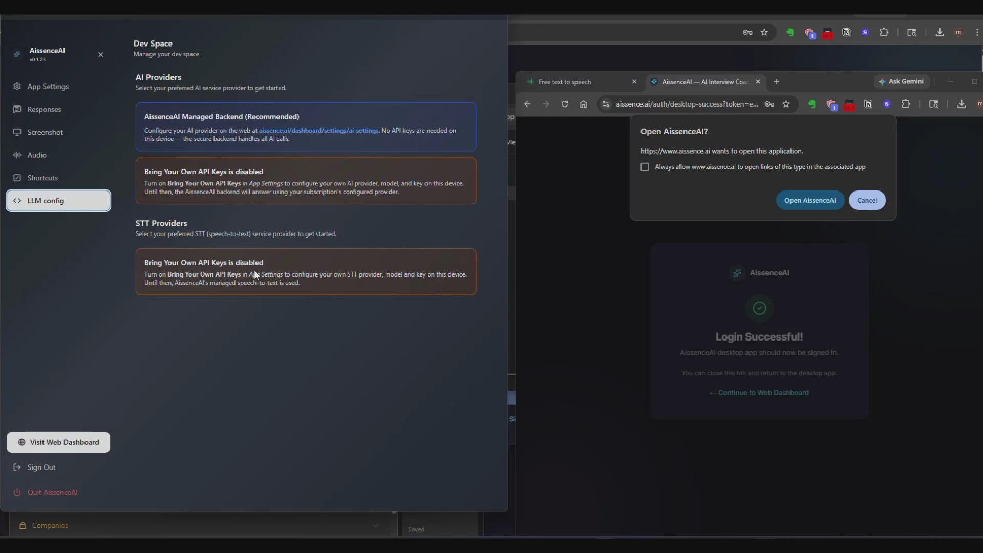Bookmark this page with the star icon in front browser
Viewport: 983px width, 553px height.
786,104
